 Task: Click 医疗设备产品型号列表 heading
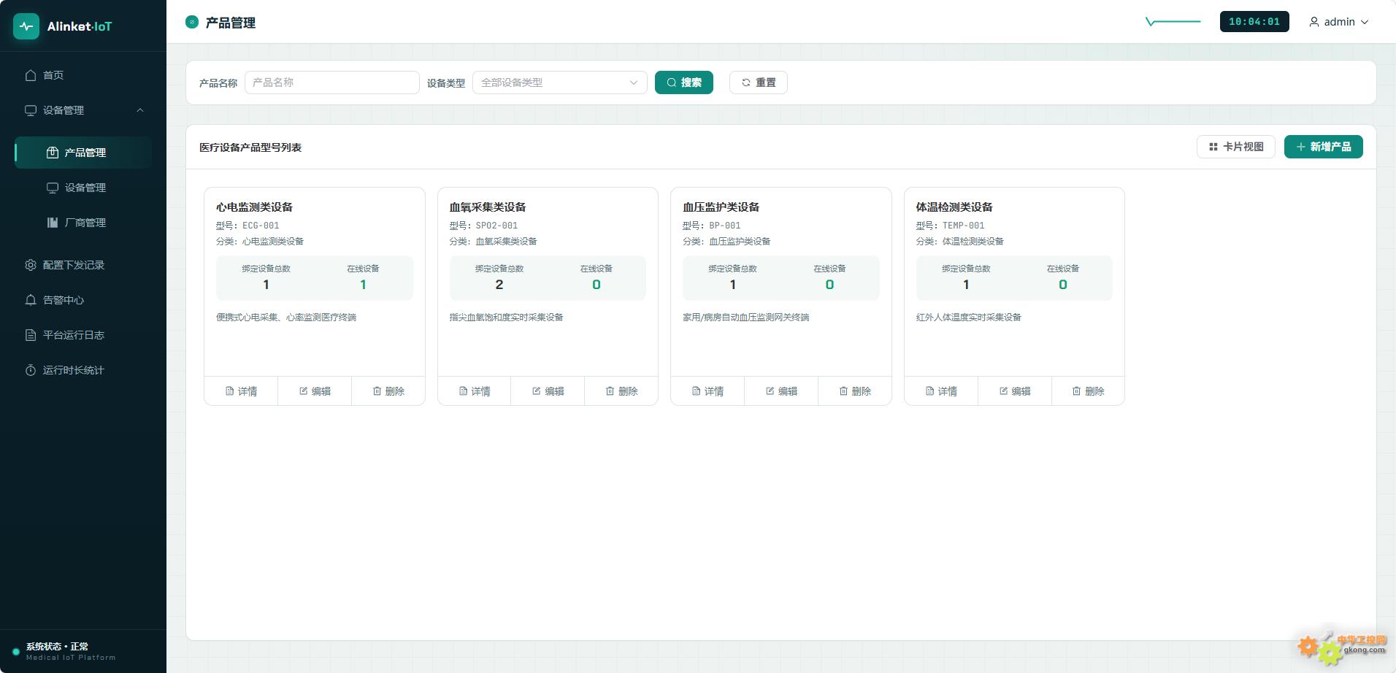tap(250, 147)
